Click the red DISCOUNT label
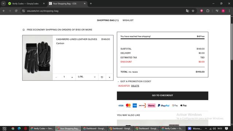Viewport: 233px width, 131px height. tap(126, 62)
